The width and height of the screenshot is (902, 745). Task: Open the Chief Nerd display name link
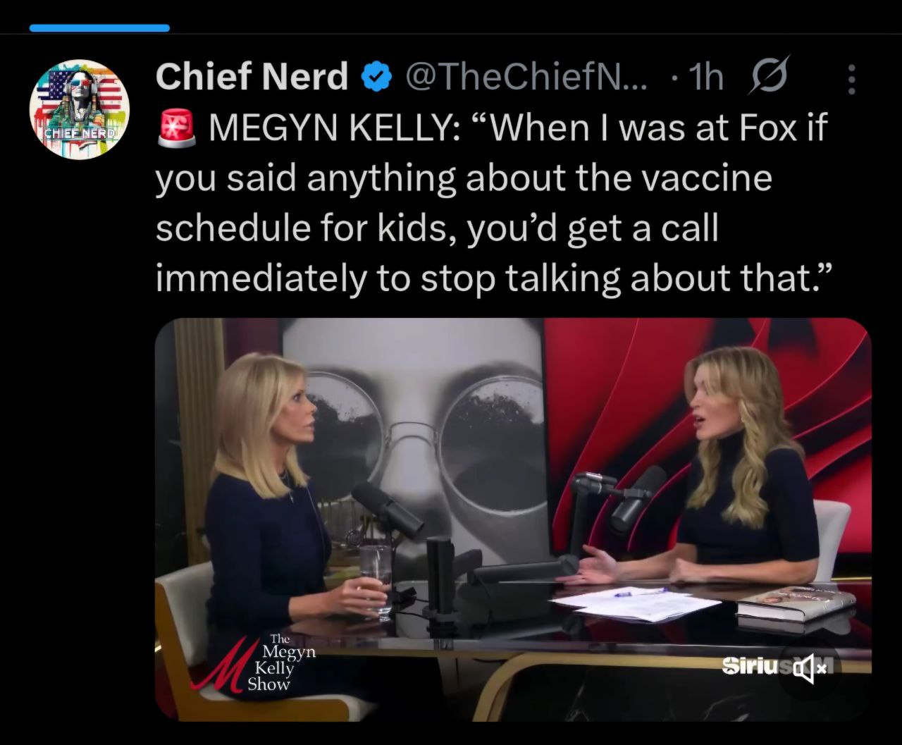(252, 76)
